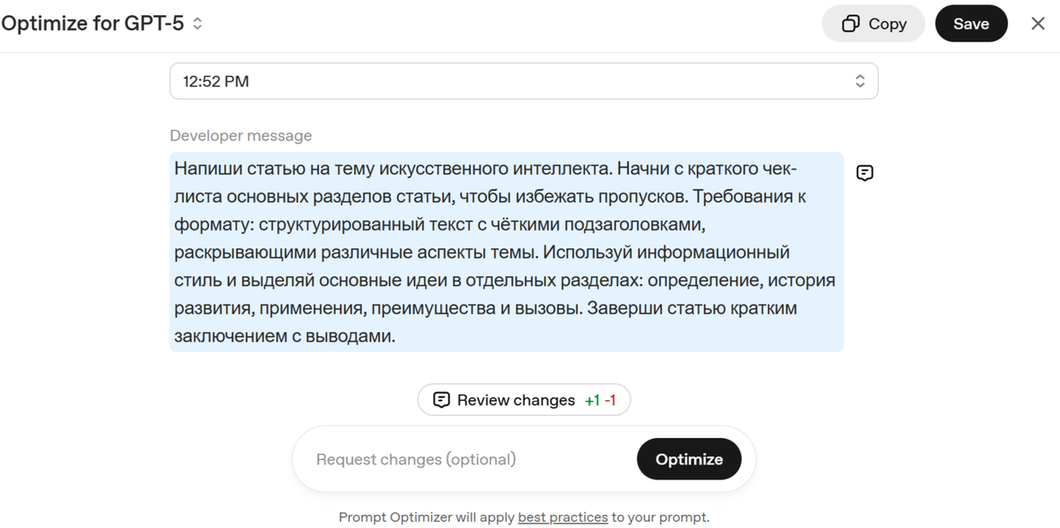Click into the Developer message text area

[x=503, y=252]
